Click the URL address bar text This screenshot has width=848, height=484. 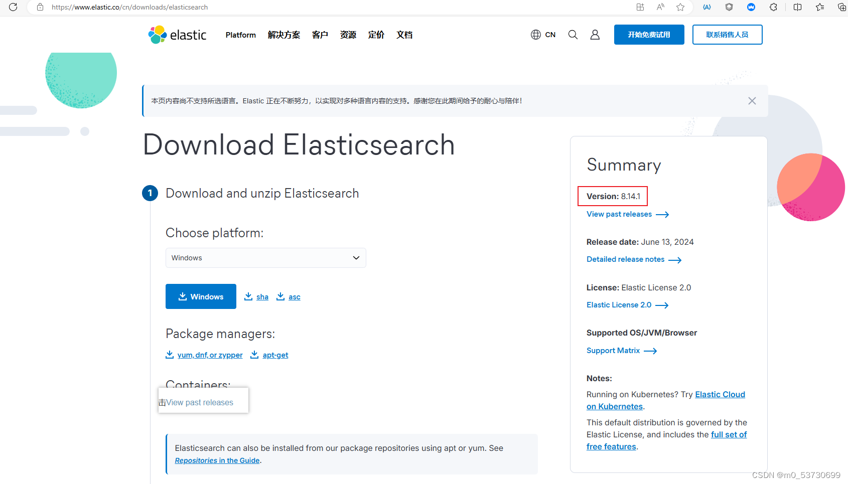coord(129,7)
